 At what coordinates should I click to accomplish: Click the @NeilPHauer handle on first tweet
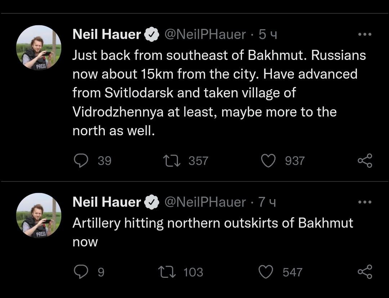pos(205,35)
